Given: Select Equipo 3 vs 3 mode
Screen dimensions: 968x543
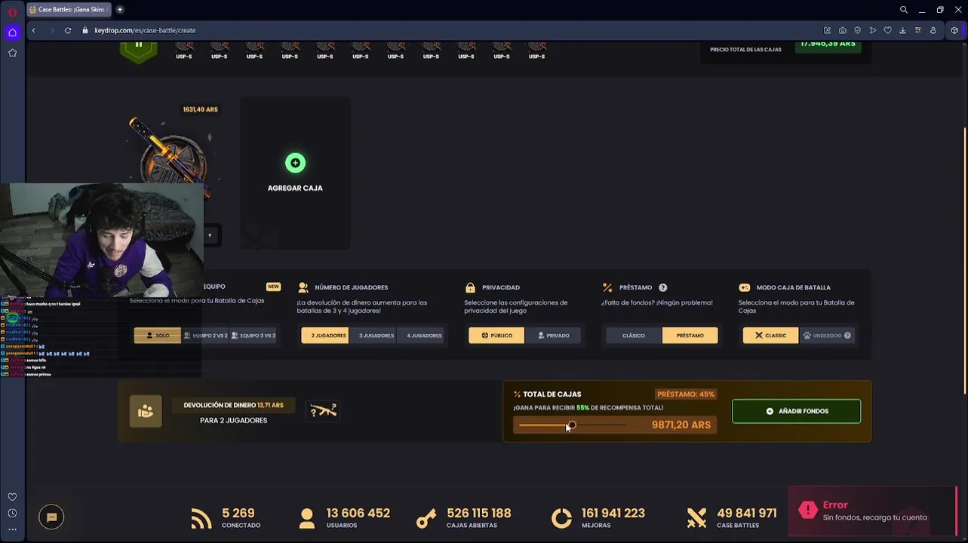Looking at the screenshot, I should point(253,336).
